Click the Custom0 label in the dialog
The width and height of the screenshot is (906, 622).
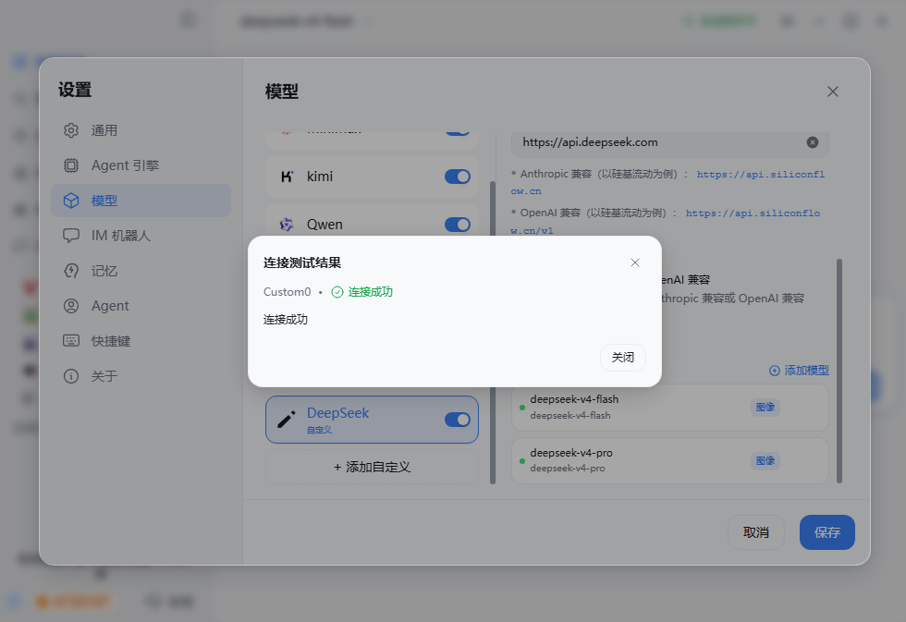tap(288, 292)
